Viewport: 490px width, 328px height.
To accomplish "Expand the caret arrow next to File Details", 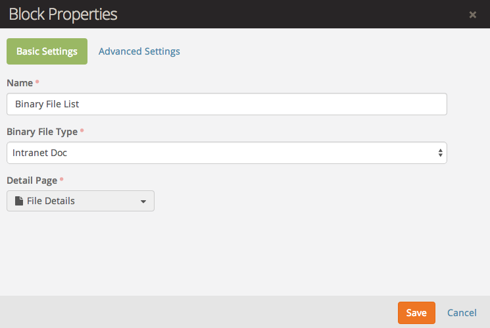I will click(143, 202).
